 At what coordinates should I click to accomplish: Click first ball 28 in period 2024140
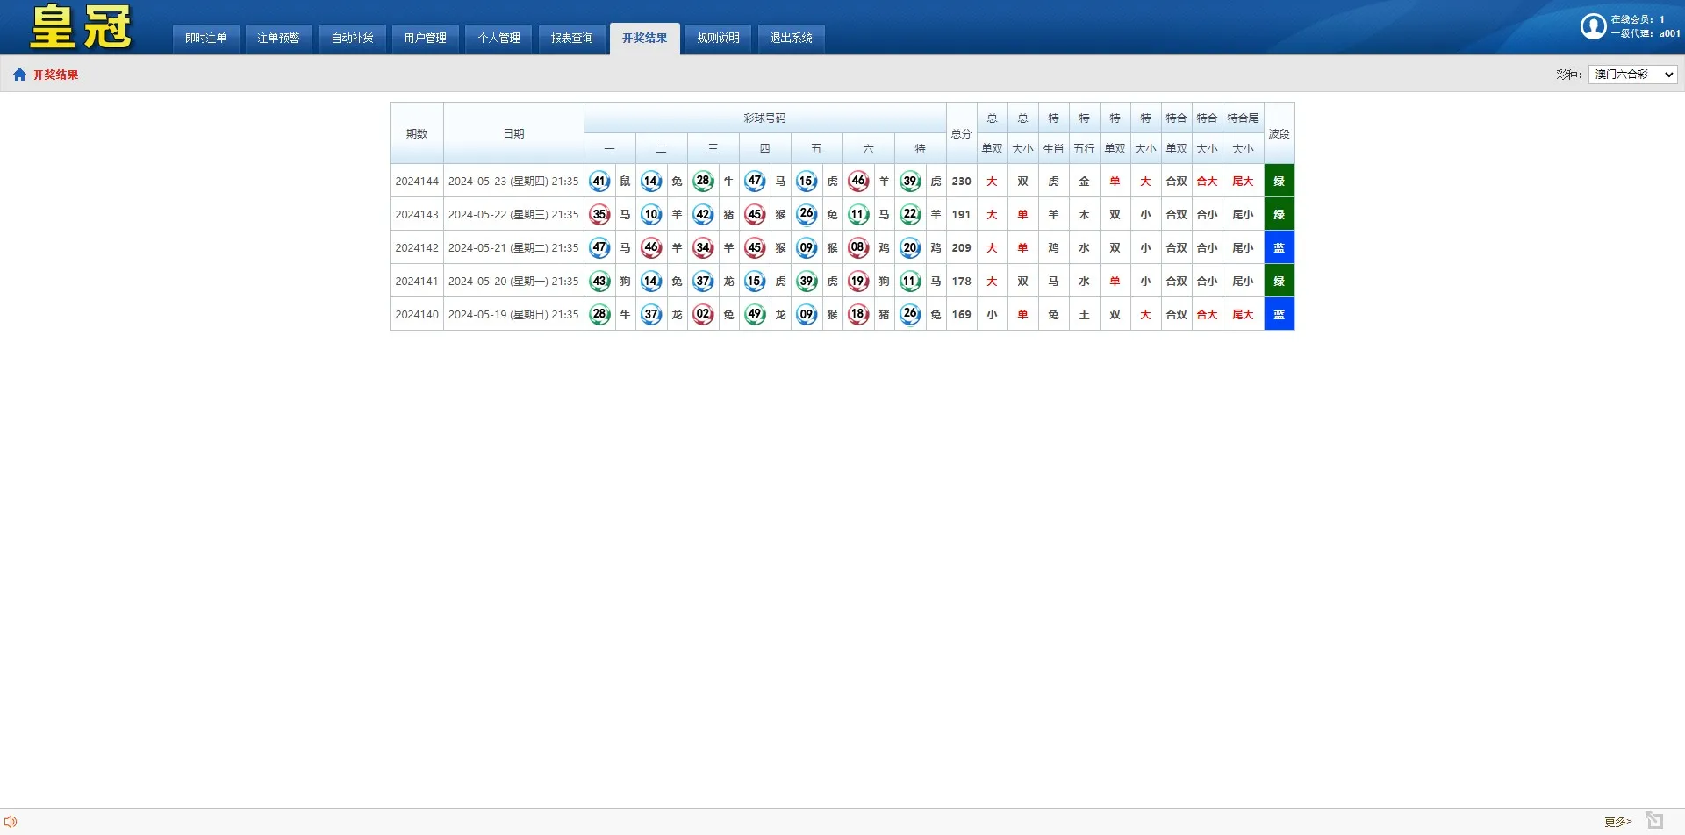[599, 314]
